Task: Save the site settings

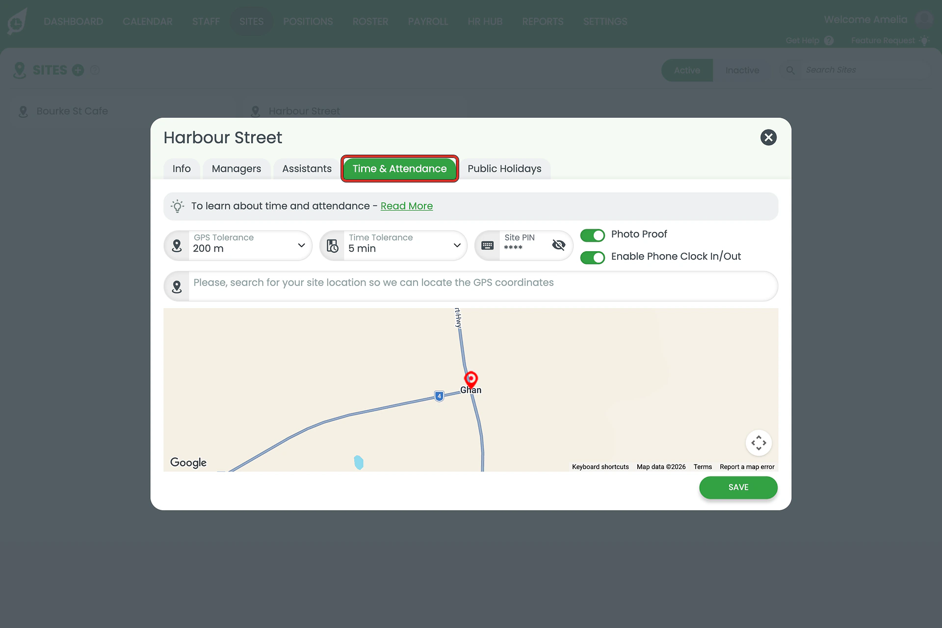Action: coord(738,487)
